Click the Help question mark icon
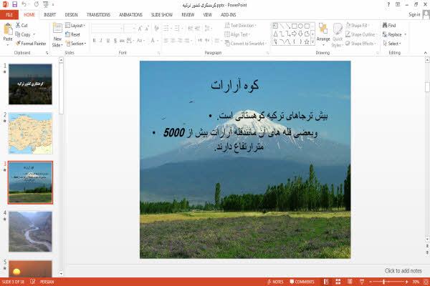This screenshot has width=430, height=286. pyautogui.click(x=388, y=4)
